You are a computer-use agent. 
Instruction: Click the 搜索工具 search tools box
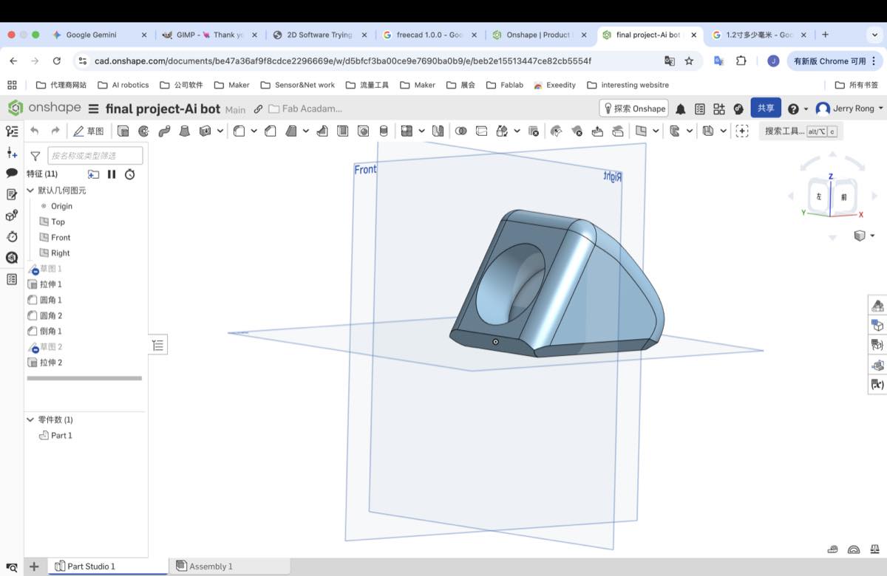pyautogui.click(x=801, y=131)
